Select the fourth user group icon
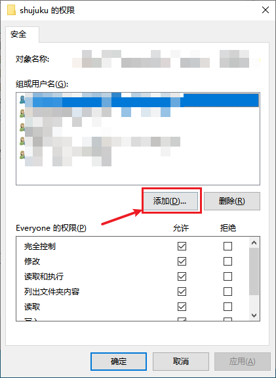This screenshot has height=378, width=276. click(x=22, y=141)
